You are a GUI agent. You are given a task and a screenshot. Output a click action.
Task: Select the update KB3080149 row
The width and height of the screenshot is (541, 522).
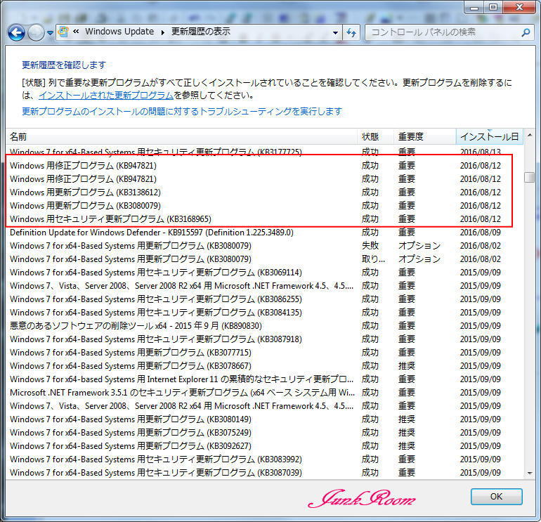pyautogui.click(x=264, y=419)
